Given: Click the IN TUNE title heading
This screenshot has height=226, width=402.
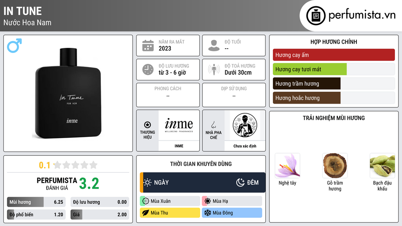Looking at the screenshot, I should (x=22, y=11).
